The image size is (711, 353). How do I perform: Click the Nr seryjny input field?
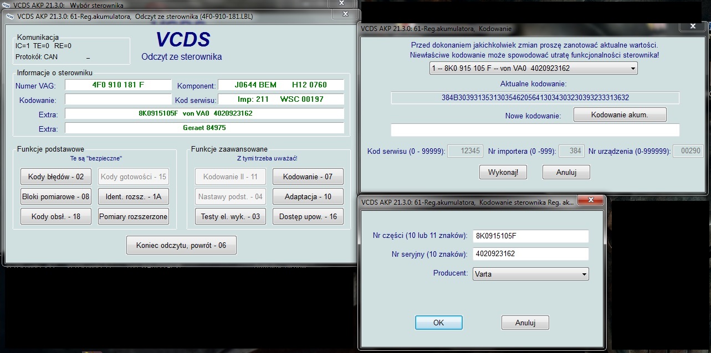tap(530, 254)
